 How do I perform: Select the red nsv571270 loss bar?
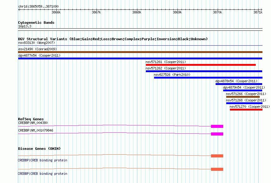pyautogui.click(x=246, y=110)
